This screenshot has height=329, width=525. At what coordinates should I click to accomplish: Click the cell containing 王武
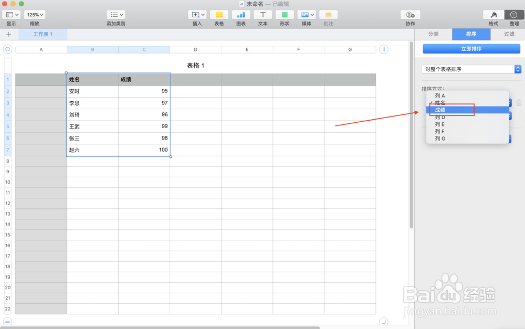click(93, 126)
